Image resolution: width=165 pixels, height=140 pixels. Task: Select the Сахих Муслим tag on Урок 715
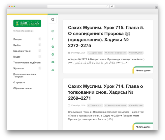click(136, 53)
